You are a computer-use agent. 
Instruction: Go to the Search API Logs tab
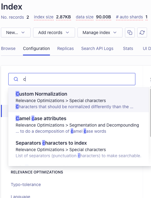click(x=97, y=48)
